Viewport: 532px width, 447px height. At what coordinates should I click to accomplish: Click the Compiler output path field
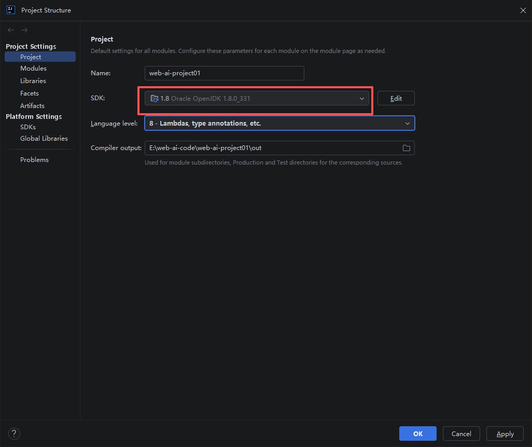click(279, 148)
